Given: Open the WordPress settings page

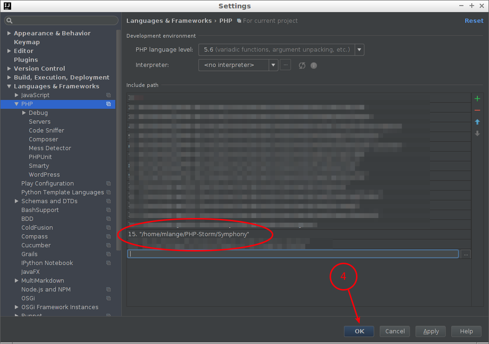Looking at the screenshot, I should [x=44, y=175].
